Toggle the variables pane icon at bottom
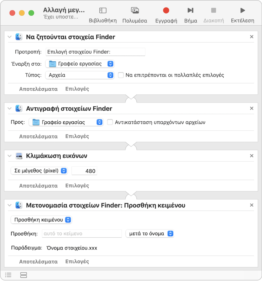This screenshot has width=262, height=281. tap(24, 275)
